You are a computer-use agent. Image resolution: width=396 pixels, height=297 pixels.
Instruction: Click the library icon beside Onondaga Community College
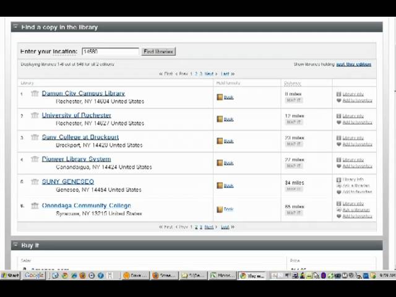pyautogui.click(x=35, y=205)
